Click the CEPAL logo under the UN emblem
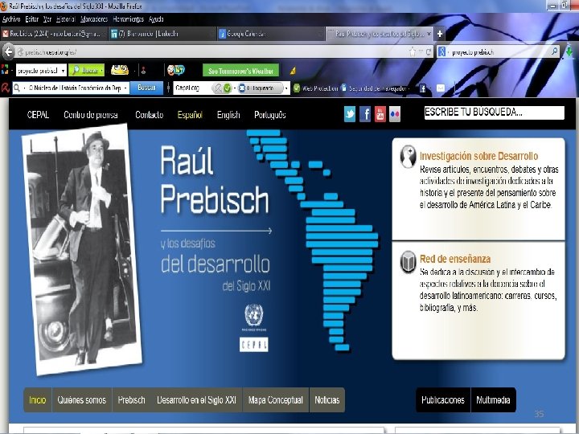 tap(254, 344)
